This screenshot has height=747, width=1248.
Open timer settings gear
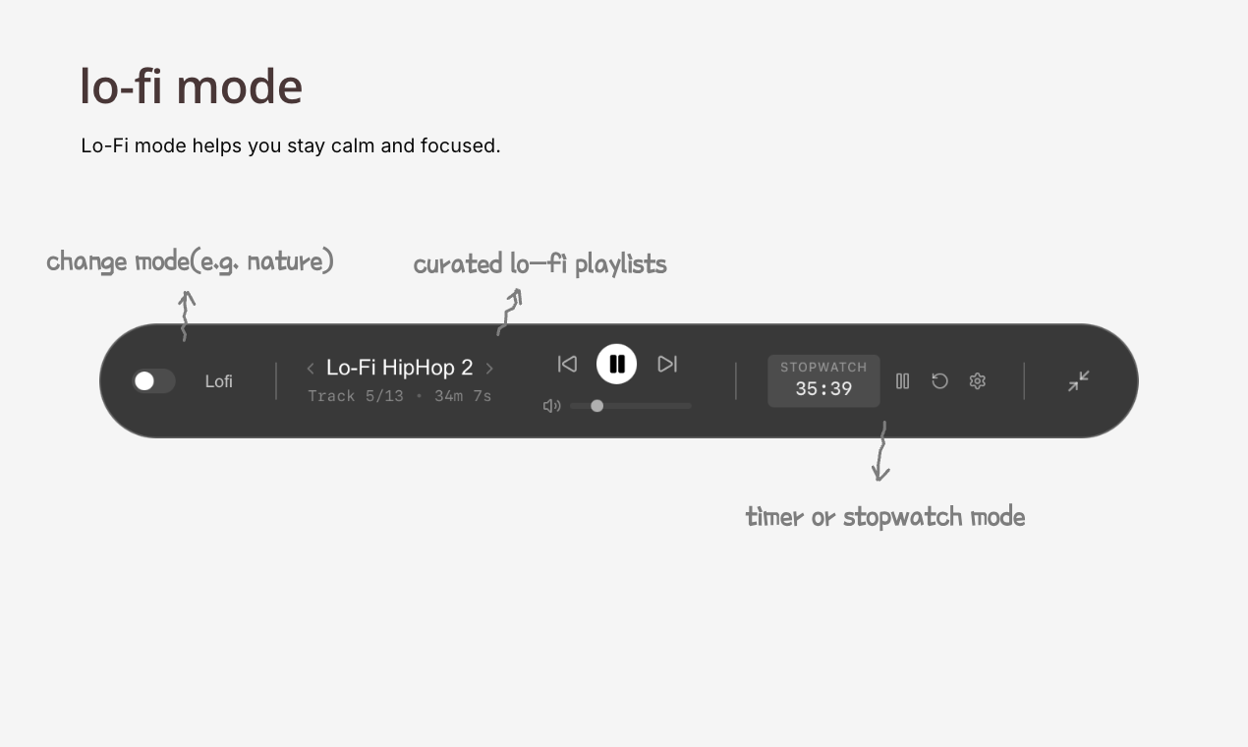point(977,380)
